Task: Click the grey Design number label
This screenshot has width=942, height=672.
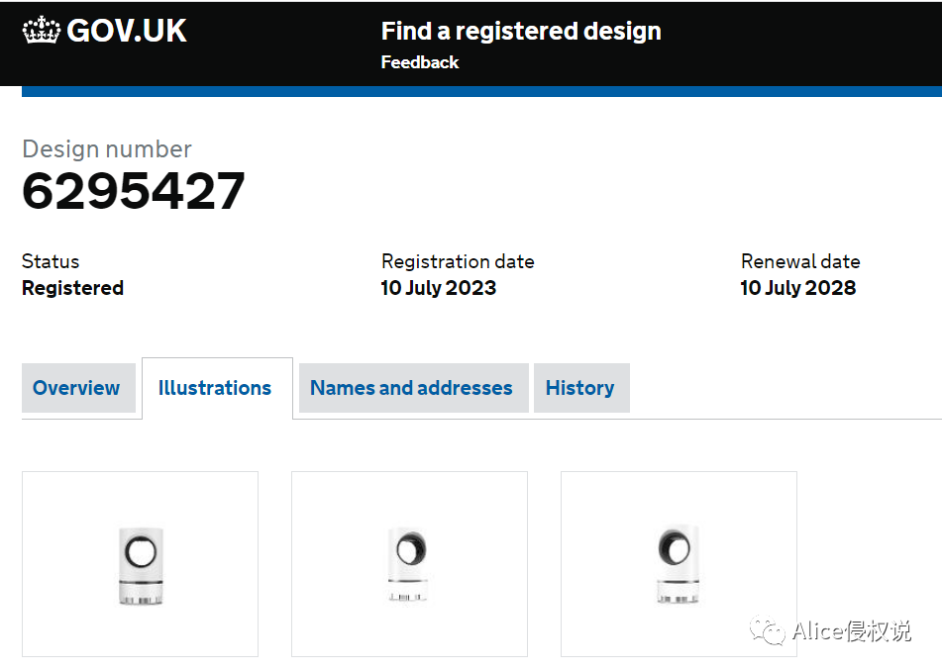Action: [107, 149]
